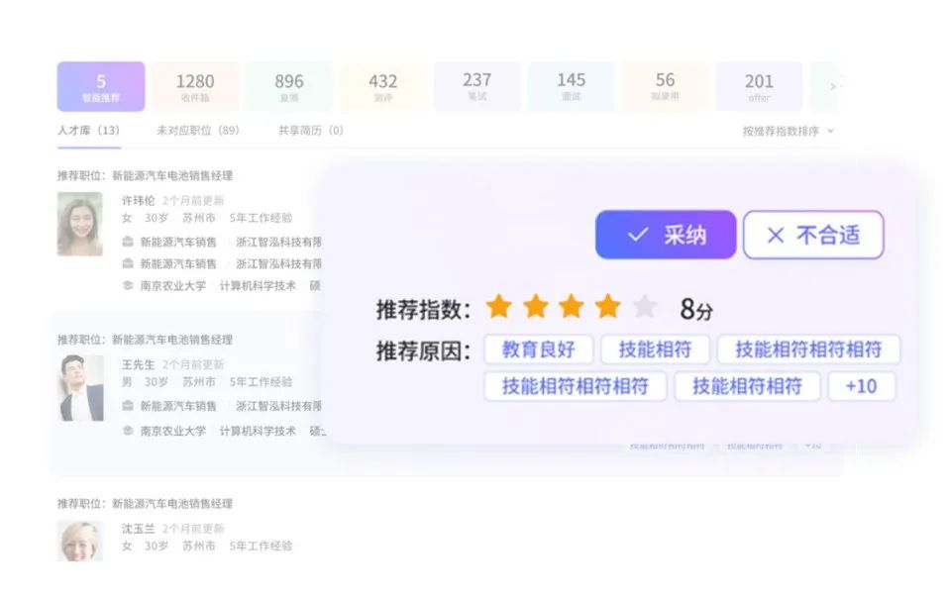This screenshot has height=600, width=948.
Task: Click the right arrow to scroll stages
Action: pos(832,87)
